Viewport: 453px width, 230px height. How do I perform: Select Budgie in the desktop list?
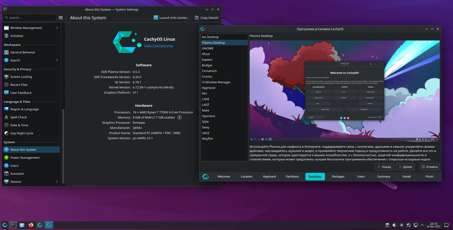224,65
